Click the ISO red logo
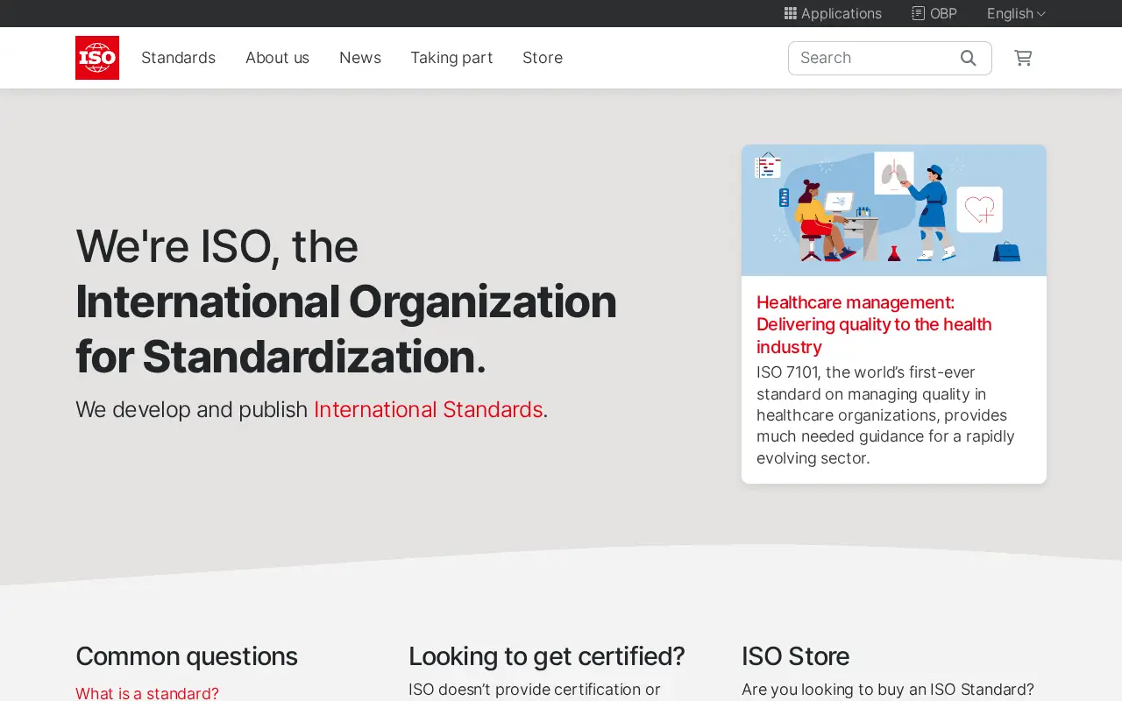 tap(97, 58)
